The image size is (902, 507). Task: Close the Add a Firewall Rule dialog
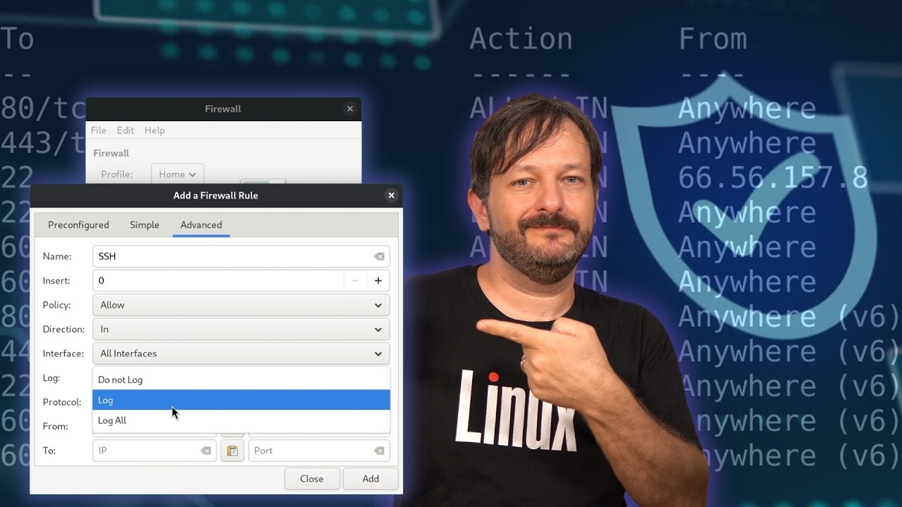tap(391, 195)
